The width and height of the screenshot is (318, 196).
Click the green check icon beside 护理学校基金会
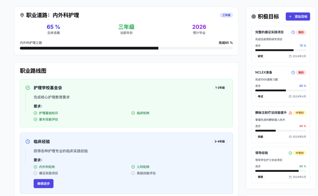click(28, 88)
